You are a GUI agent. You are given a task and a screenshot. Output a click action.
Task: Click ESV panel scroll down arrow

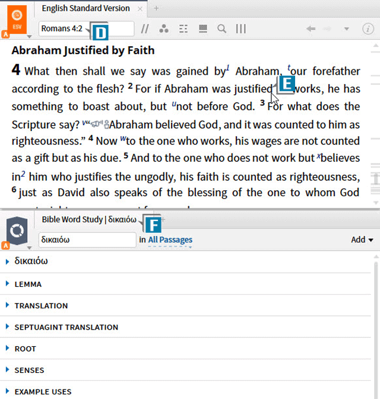tap(376, 203)
